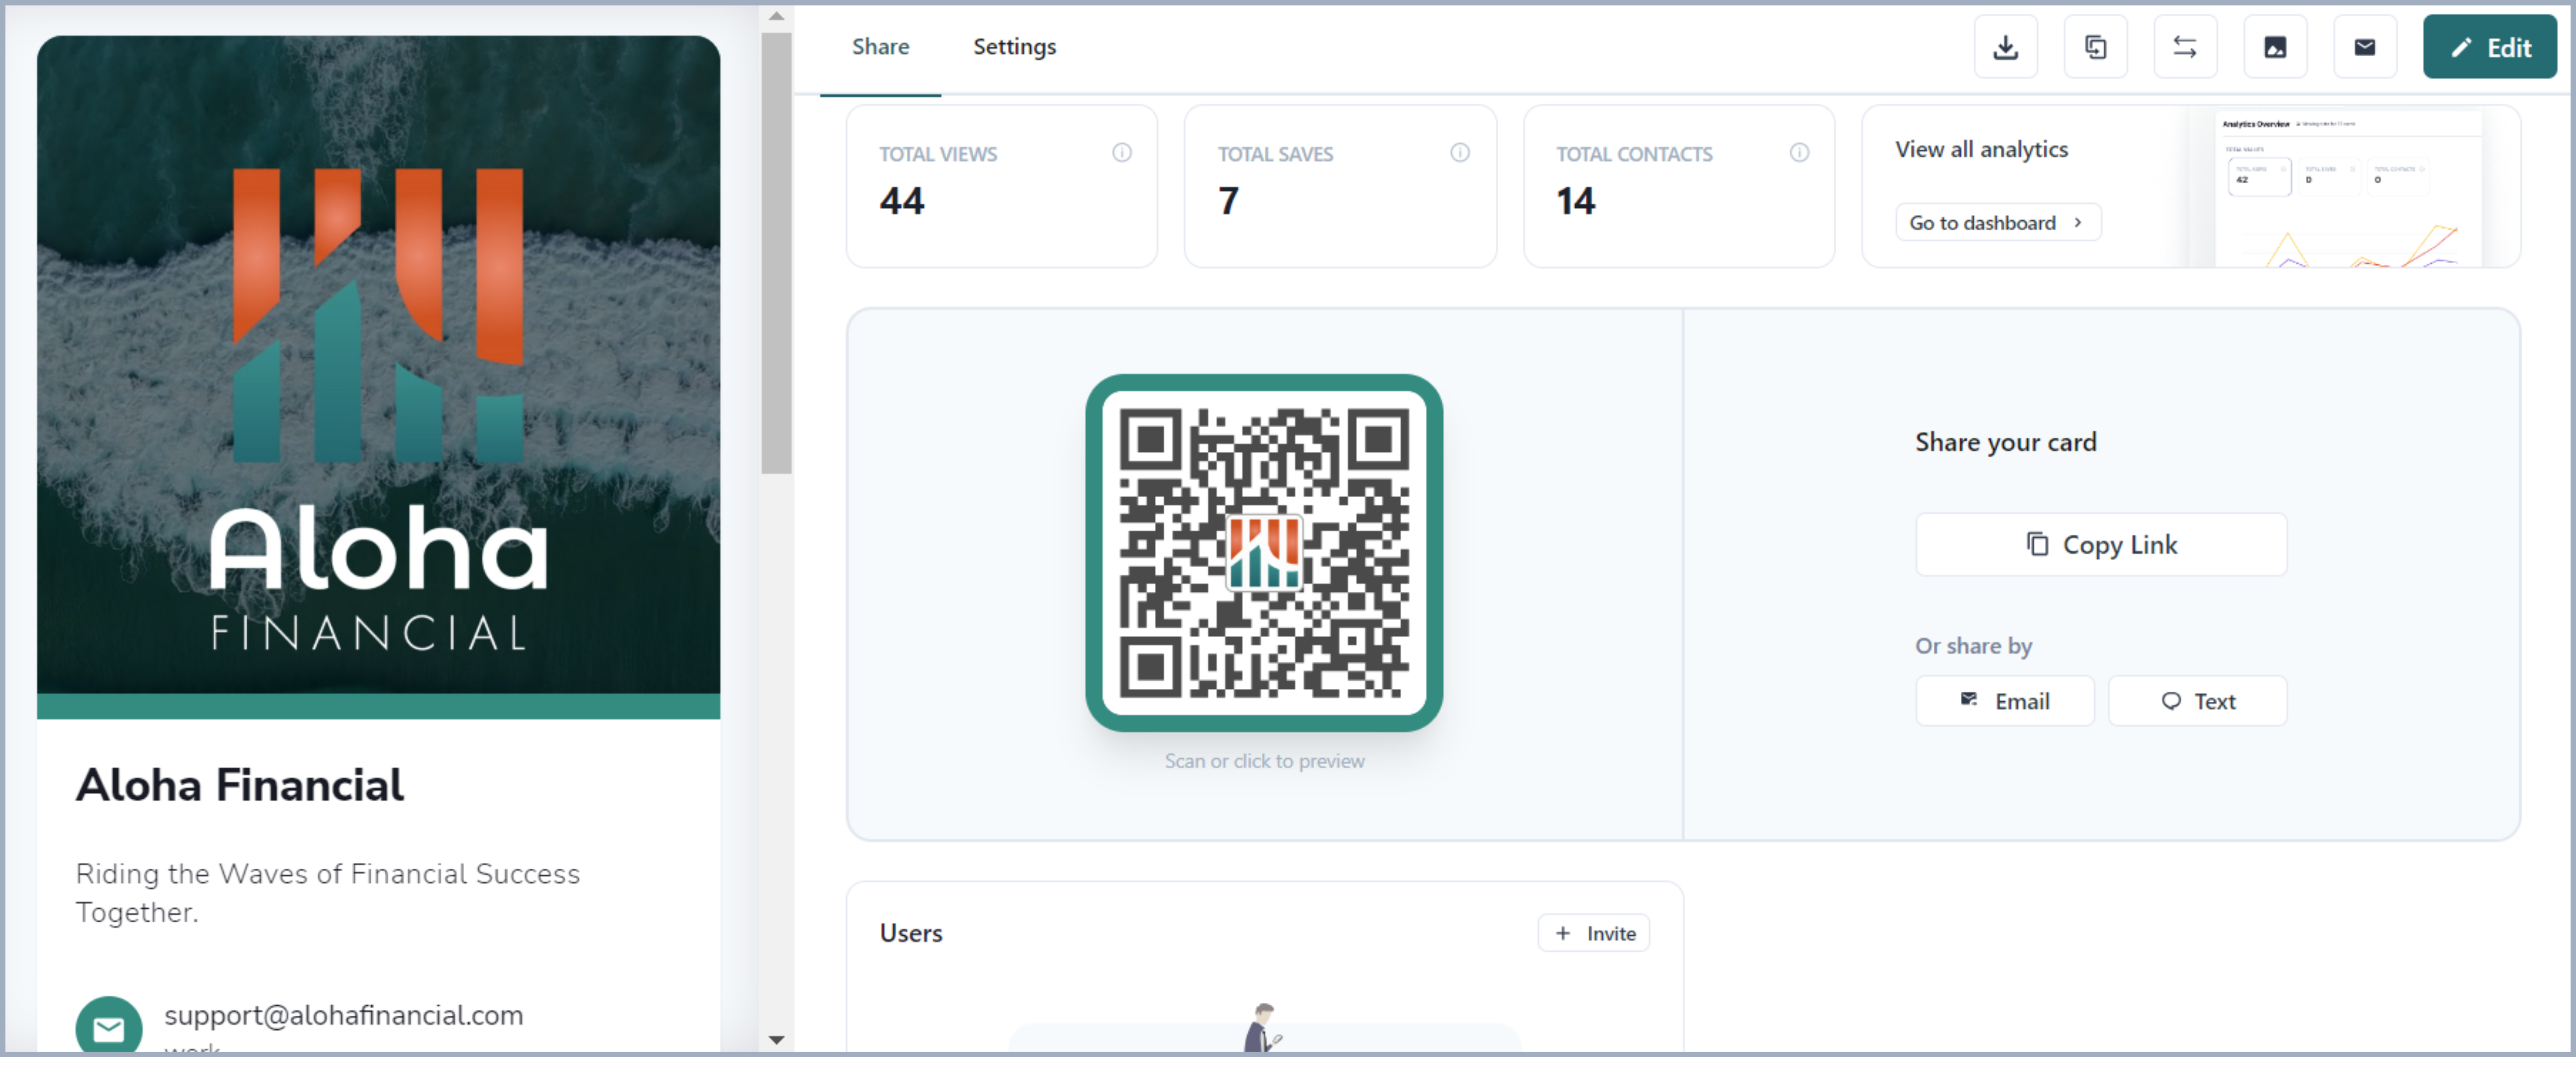Click the 'Riding the Waves' tagline text

pos(327,892)
